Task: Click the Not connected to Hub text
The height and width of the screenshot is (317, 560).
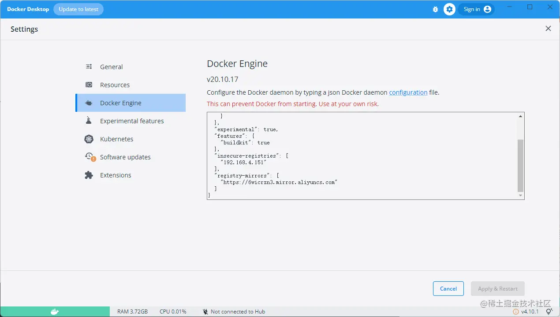Action: (238, 312)
